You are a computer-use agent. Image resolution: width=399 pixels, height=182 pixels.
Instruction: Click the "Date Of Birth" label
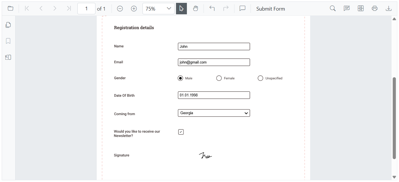tap(124, 96)
